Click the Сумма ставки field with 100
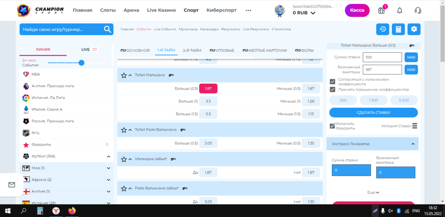 (x=382, y=57)
